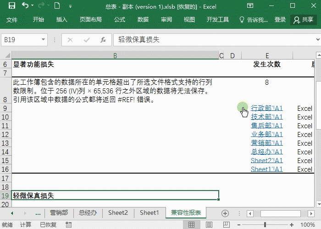Switch to the 插入 ribbon tab
321x229 pixels.
(61, 20)
